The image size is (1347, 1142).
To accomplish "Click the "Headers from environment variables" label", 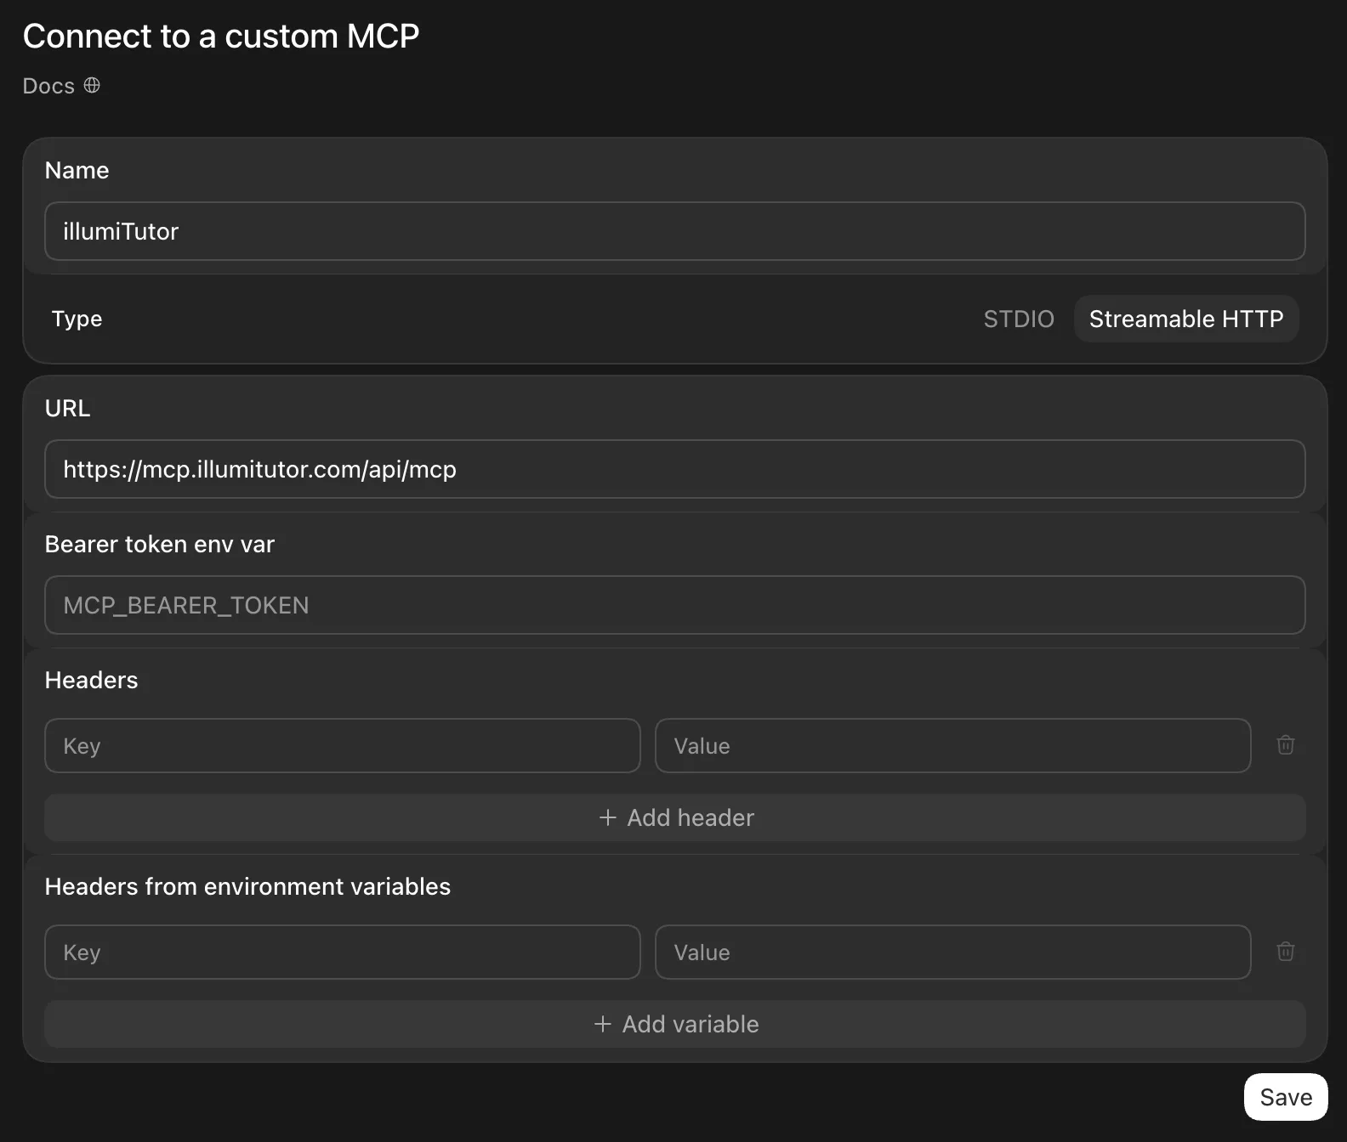I will point(247,886).
